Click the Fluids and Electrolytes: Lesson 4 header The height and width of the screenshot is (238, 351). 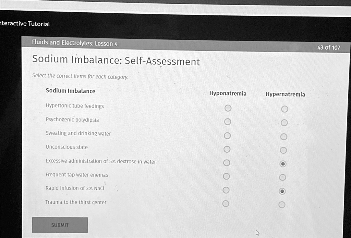pyautogui.click(x=74, y=43)
